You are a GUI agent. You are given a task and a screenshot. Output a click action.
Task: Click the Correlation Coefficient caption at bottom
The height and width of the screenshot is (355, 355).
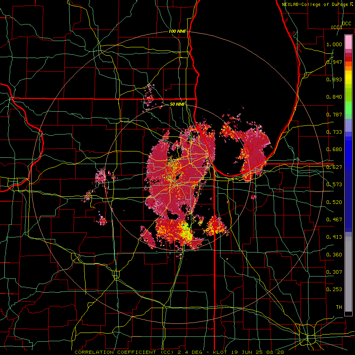click(x=179, y=352)
